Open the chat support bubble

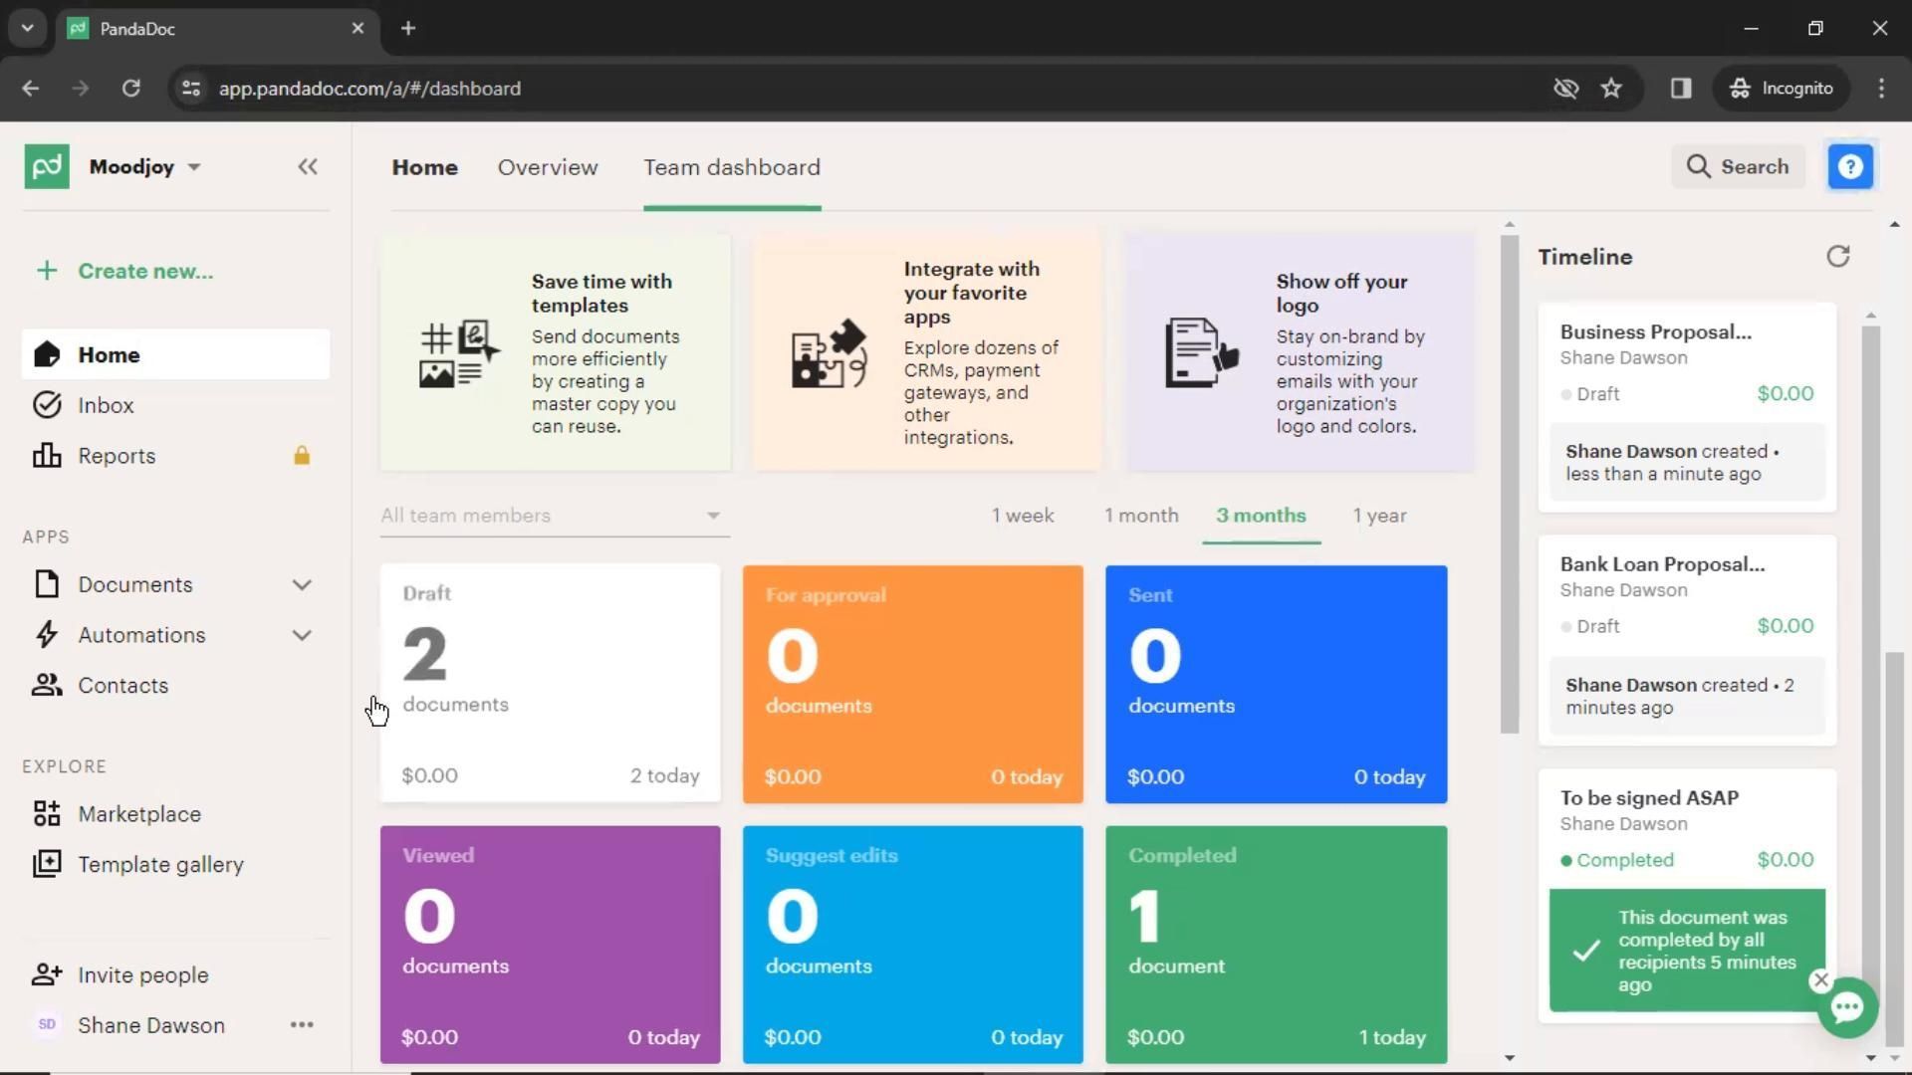click(1847, 1007)
